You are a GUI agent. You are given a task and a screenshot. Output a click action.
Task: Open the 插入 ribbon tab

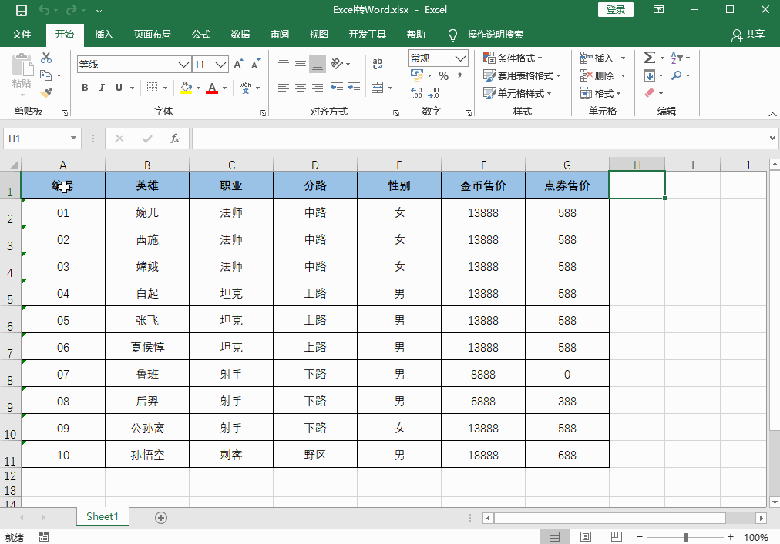pyautogui.click(x=103, y=35)
